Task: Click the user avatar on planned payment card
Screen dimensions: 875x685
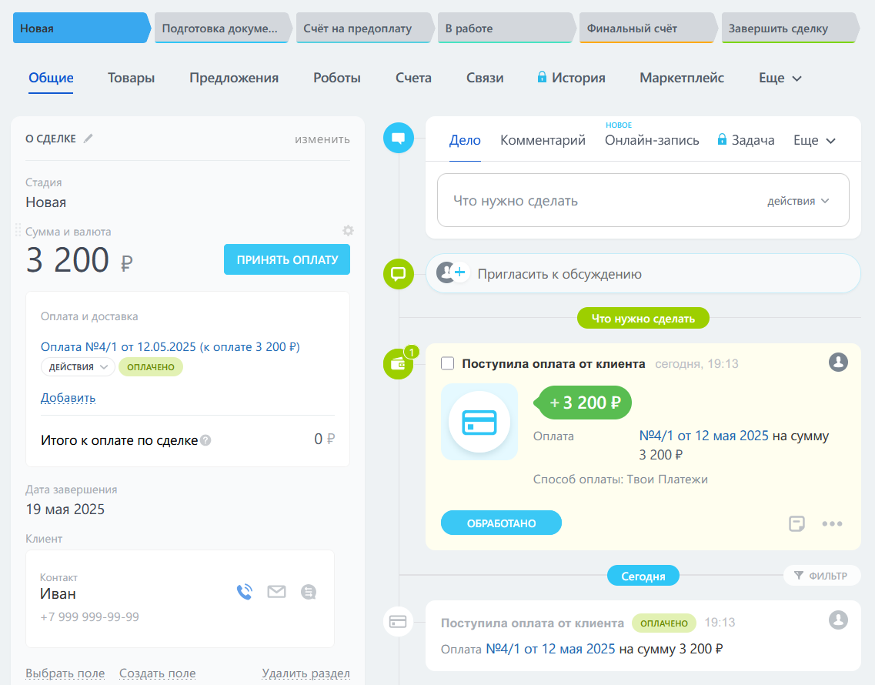Action: pyautogui.click(x=838, y=363)
